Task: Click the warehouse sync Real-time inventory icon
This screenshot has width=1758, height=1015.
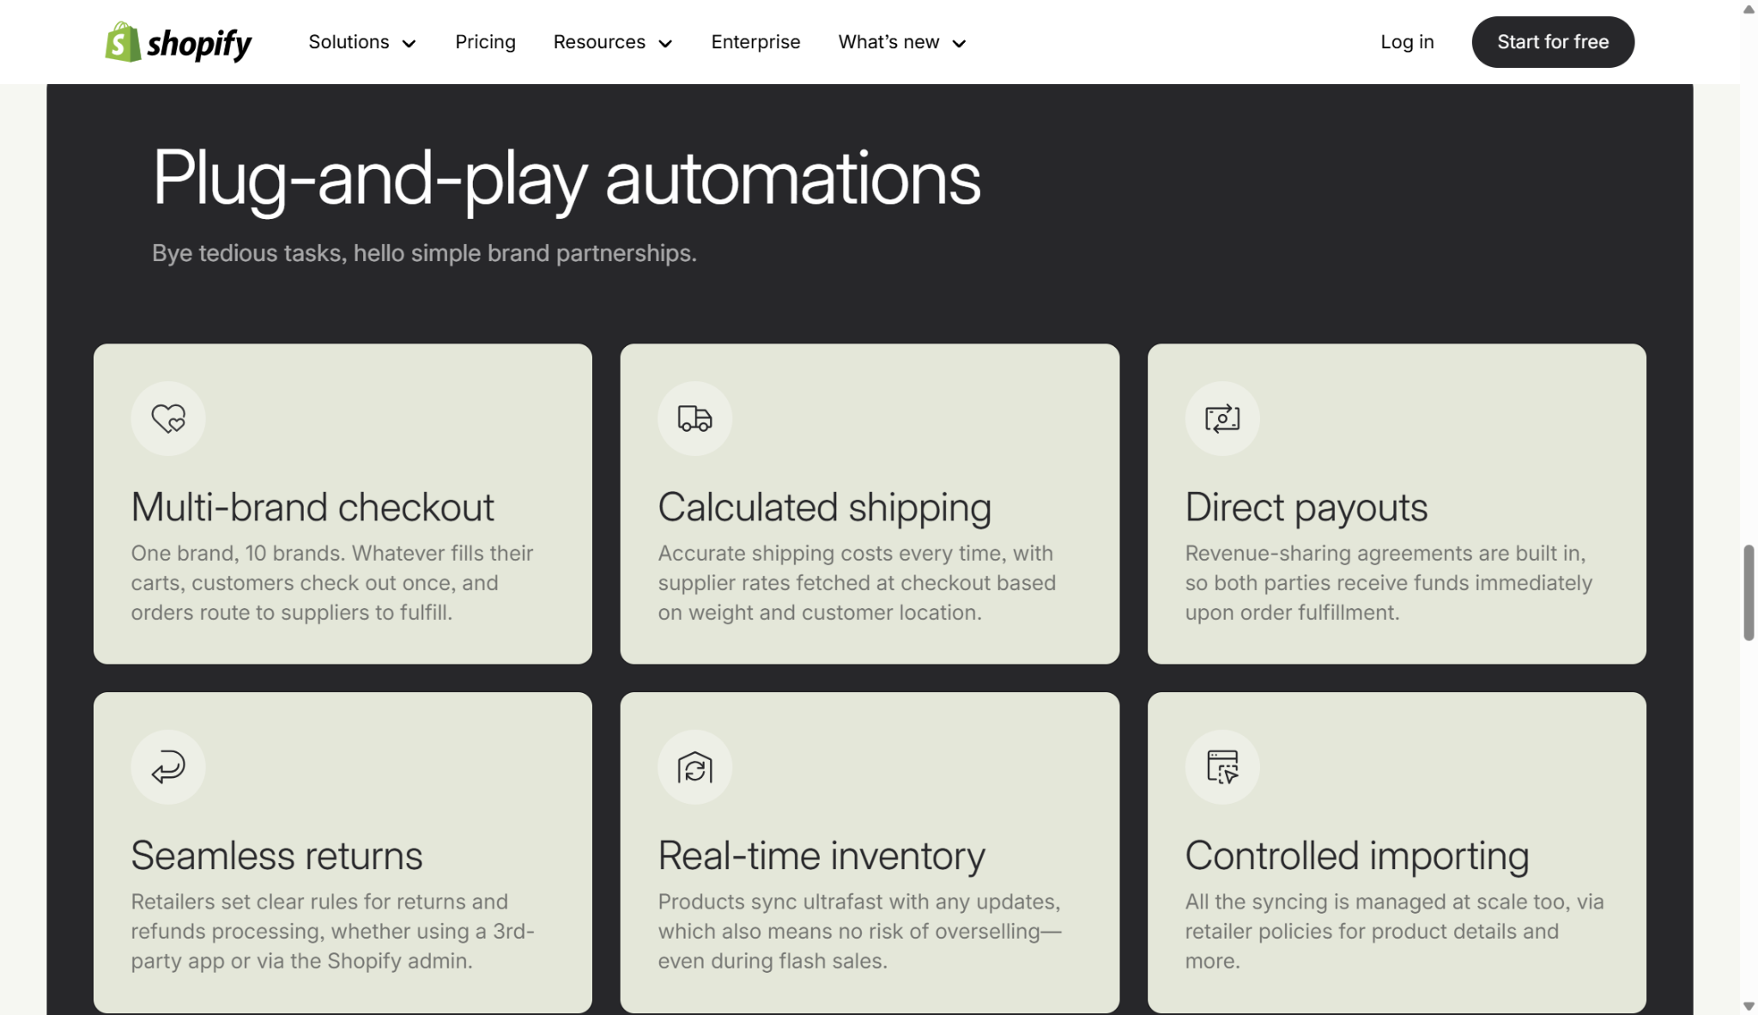Action: click(x=694, y=767)
